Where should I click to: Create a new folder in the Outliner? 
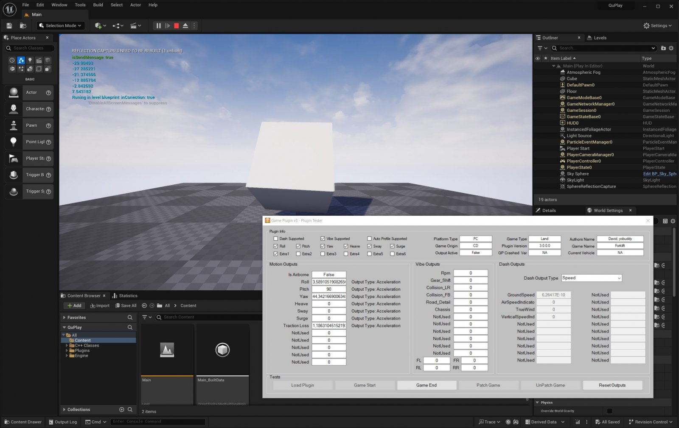663,48
